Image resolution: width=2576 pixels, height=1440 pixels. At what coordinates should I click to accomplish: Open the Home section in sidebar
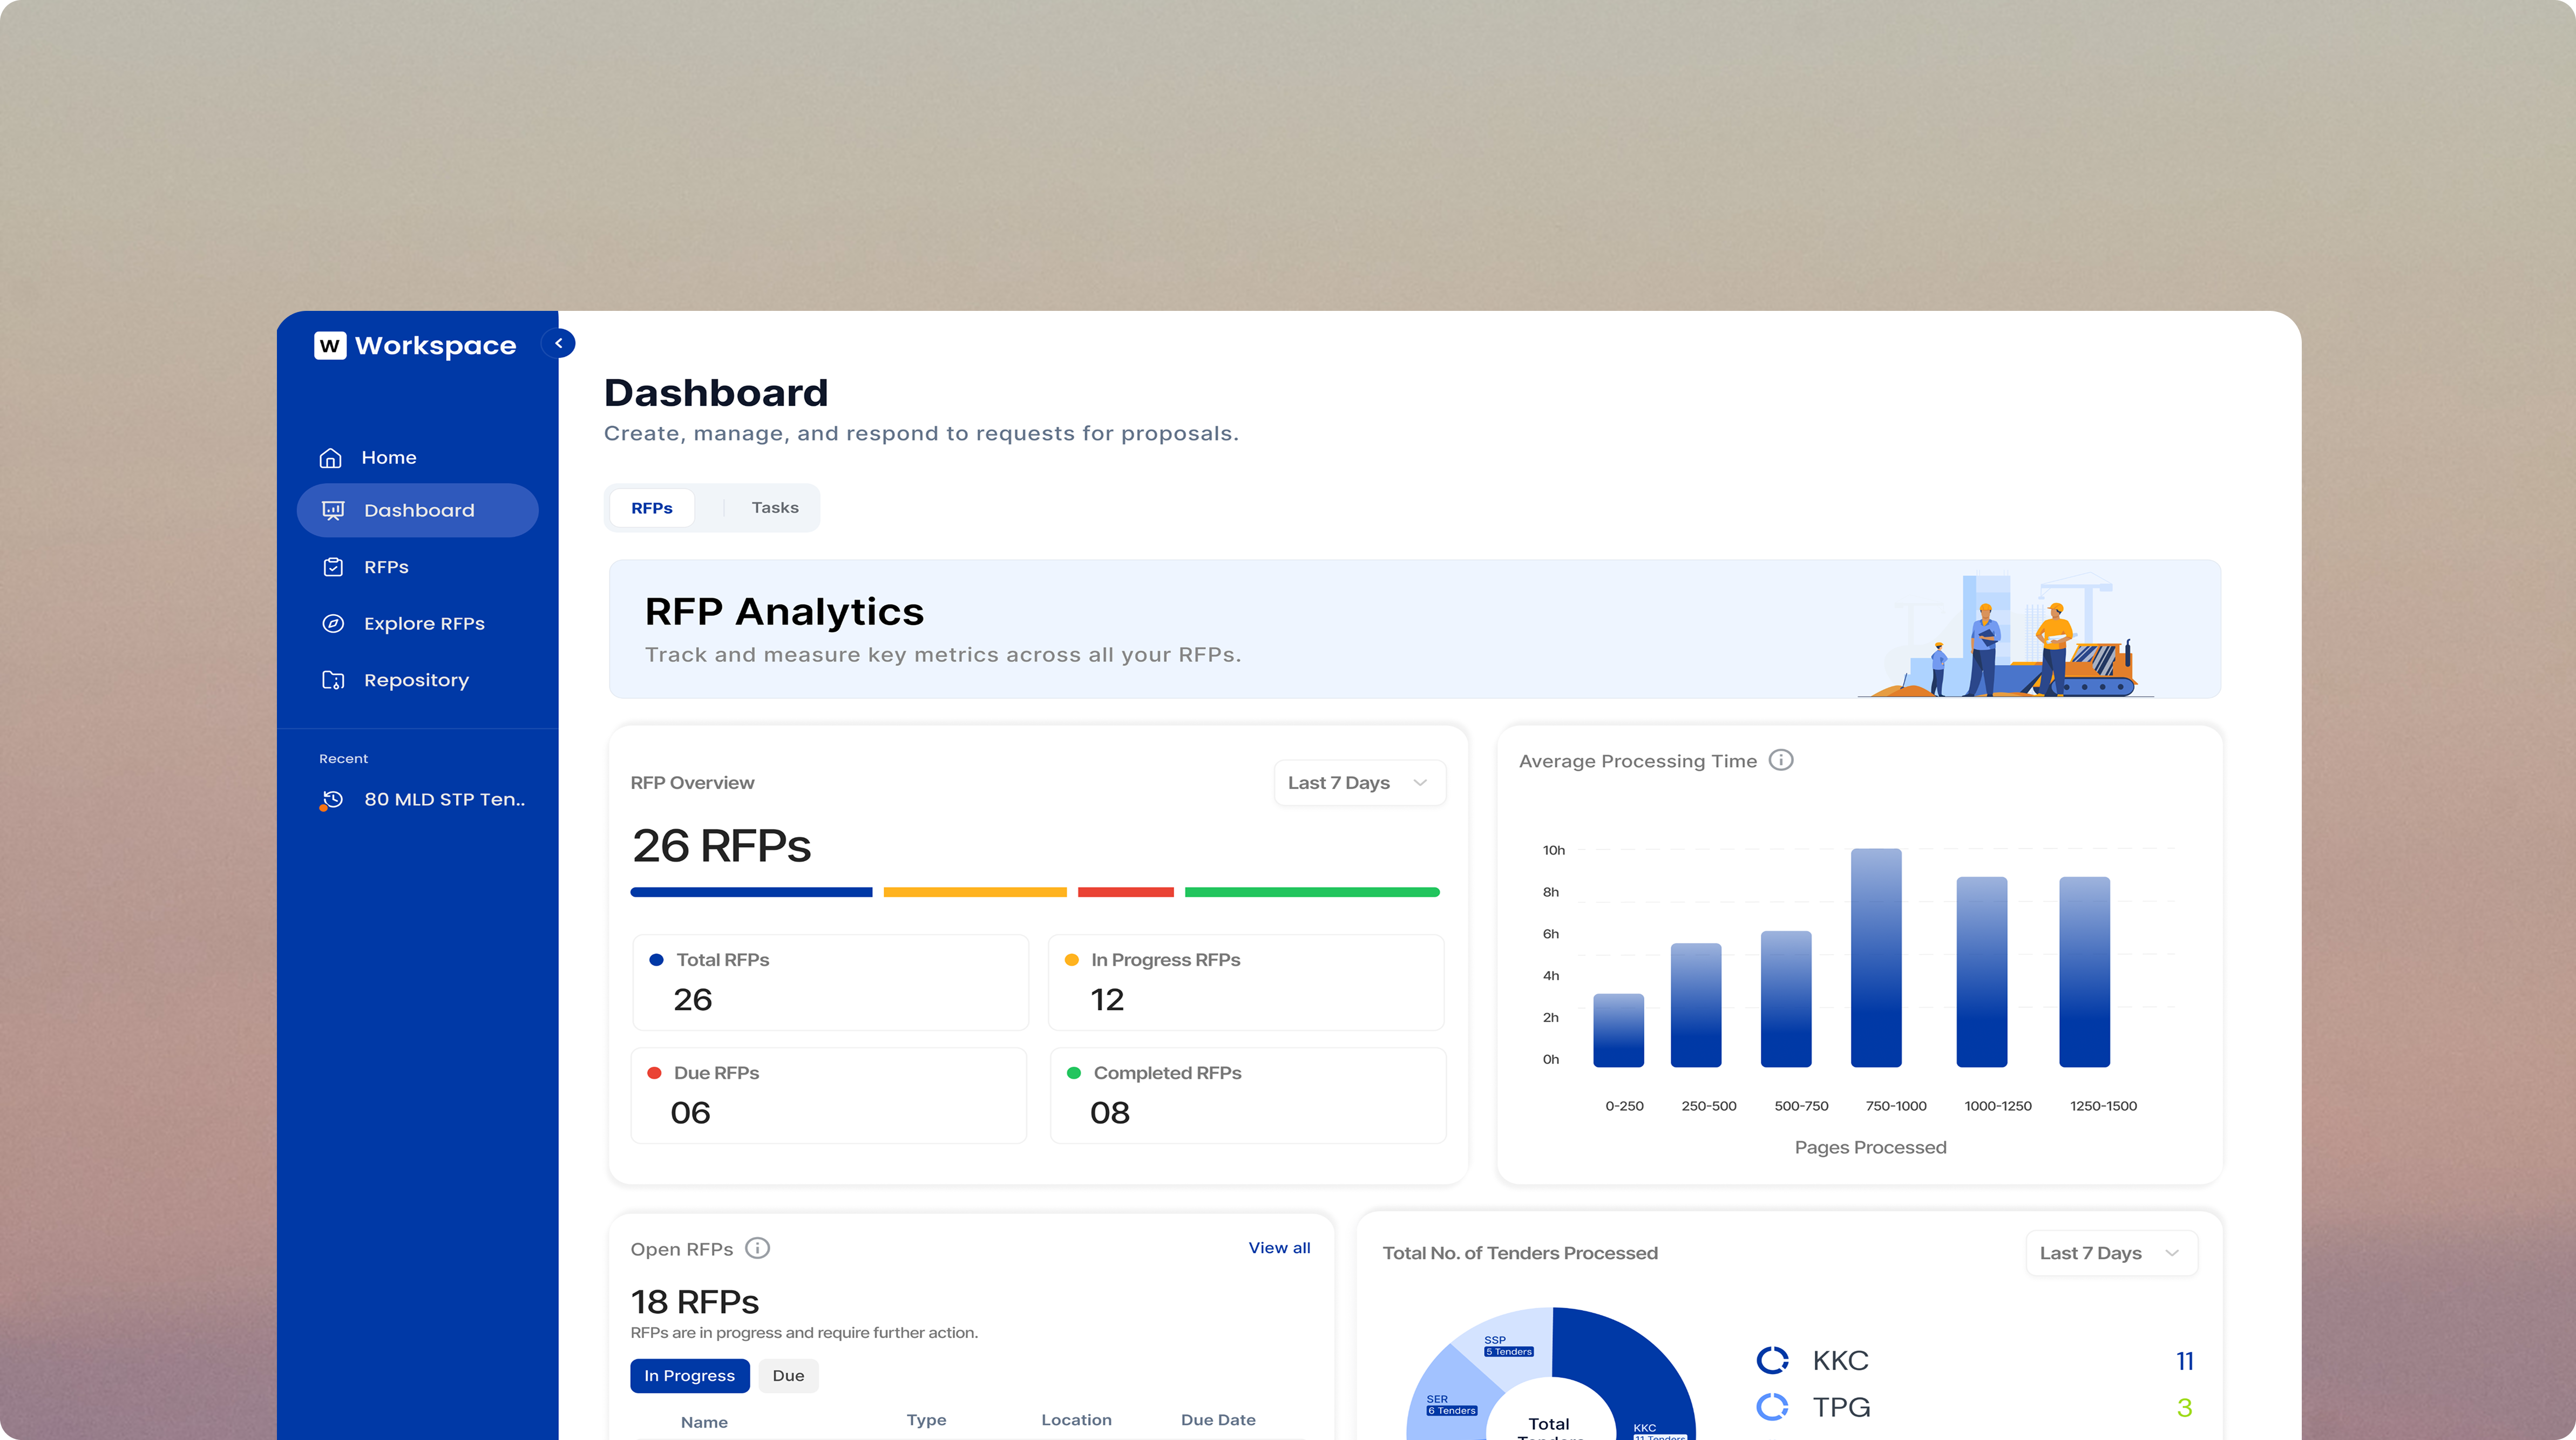click(389, 457)
